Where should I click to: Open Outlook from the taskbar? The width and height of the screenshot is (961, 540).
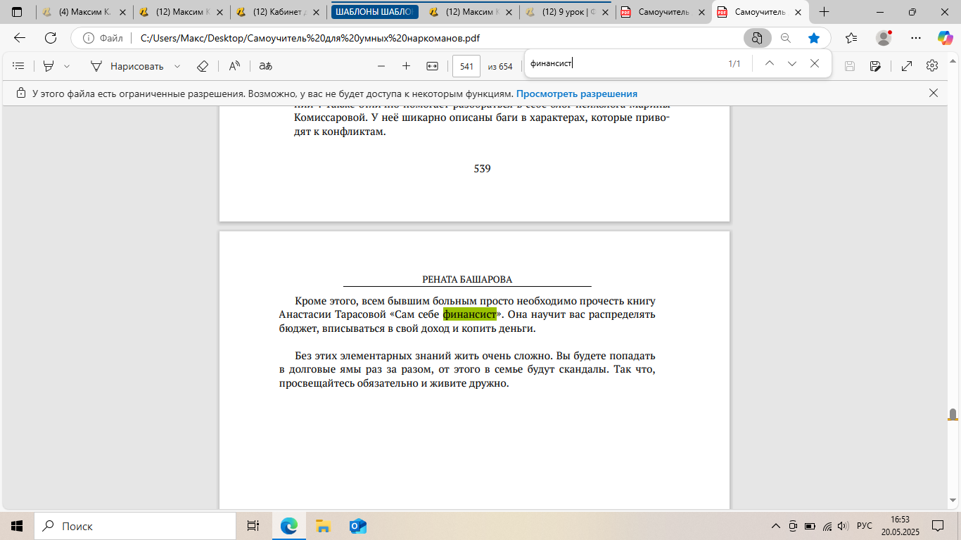[357, 526]
